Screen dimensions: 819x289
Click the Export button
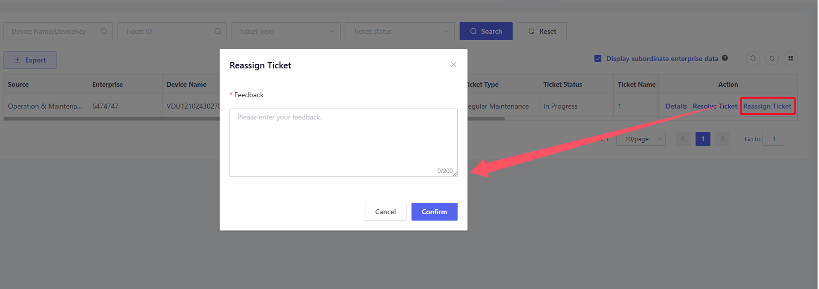[30, 60]
